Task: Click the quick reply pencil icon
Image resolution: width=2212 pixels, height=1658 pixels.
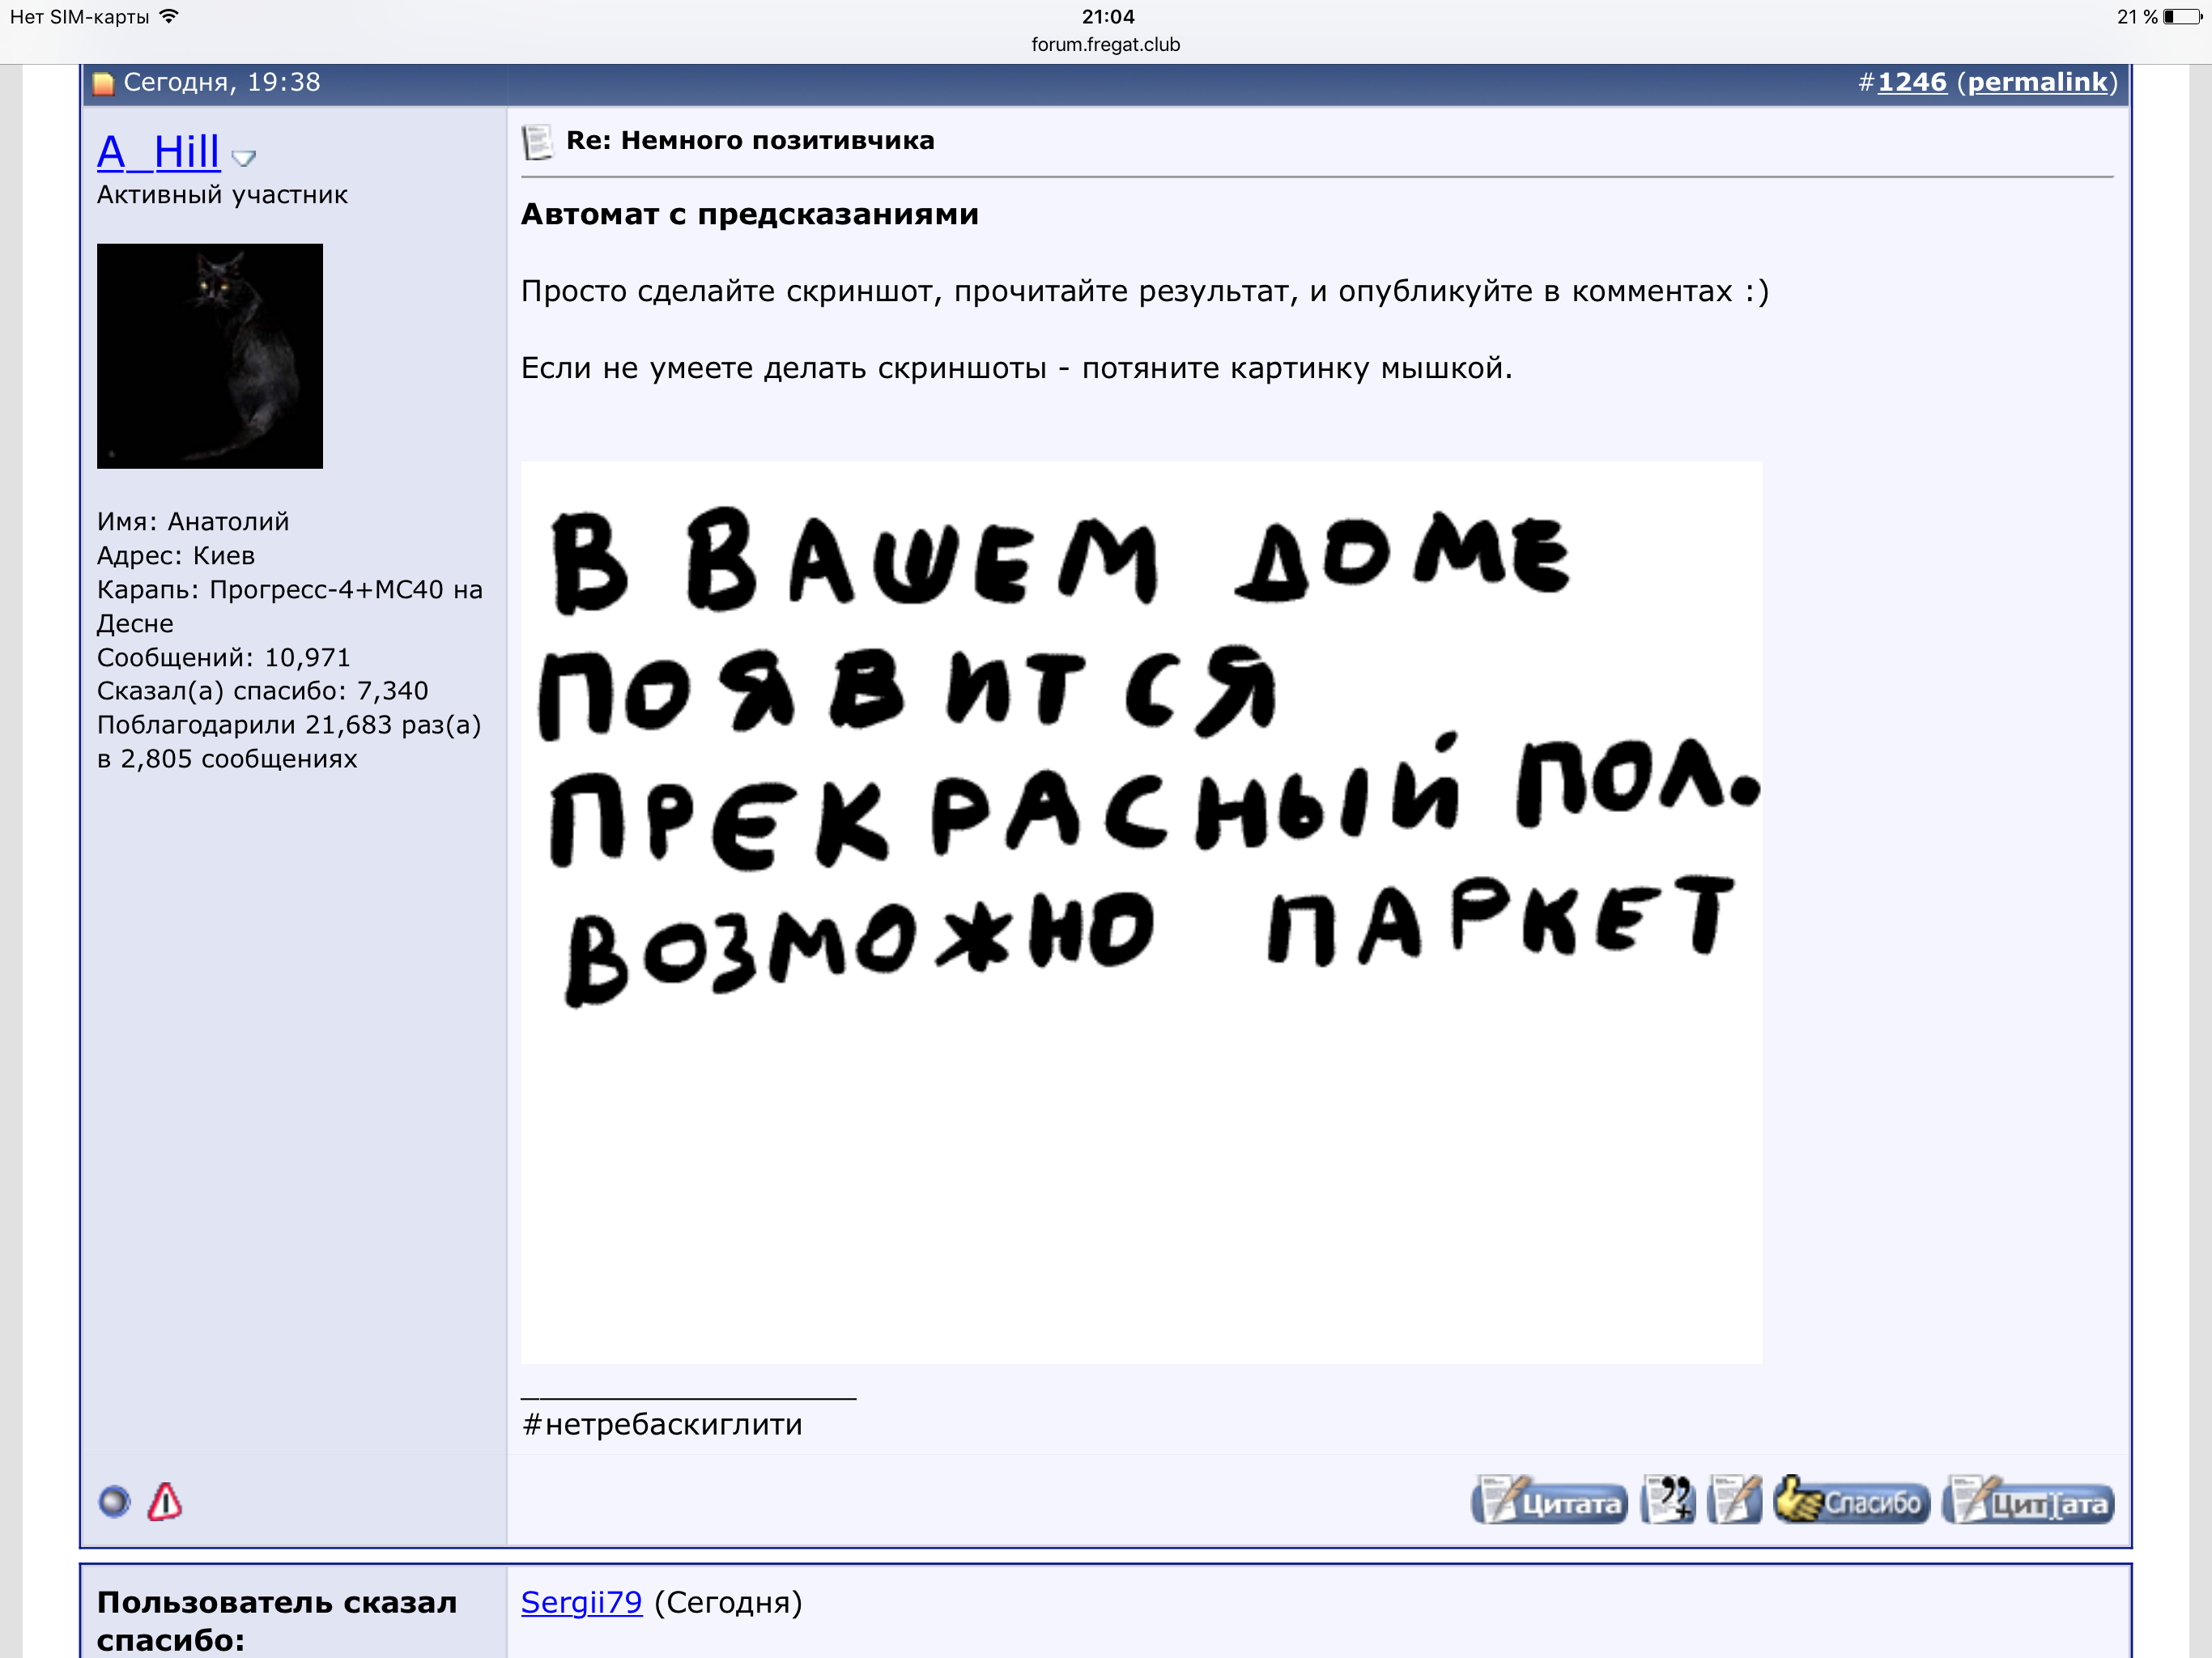Action: 1734,1501
